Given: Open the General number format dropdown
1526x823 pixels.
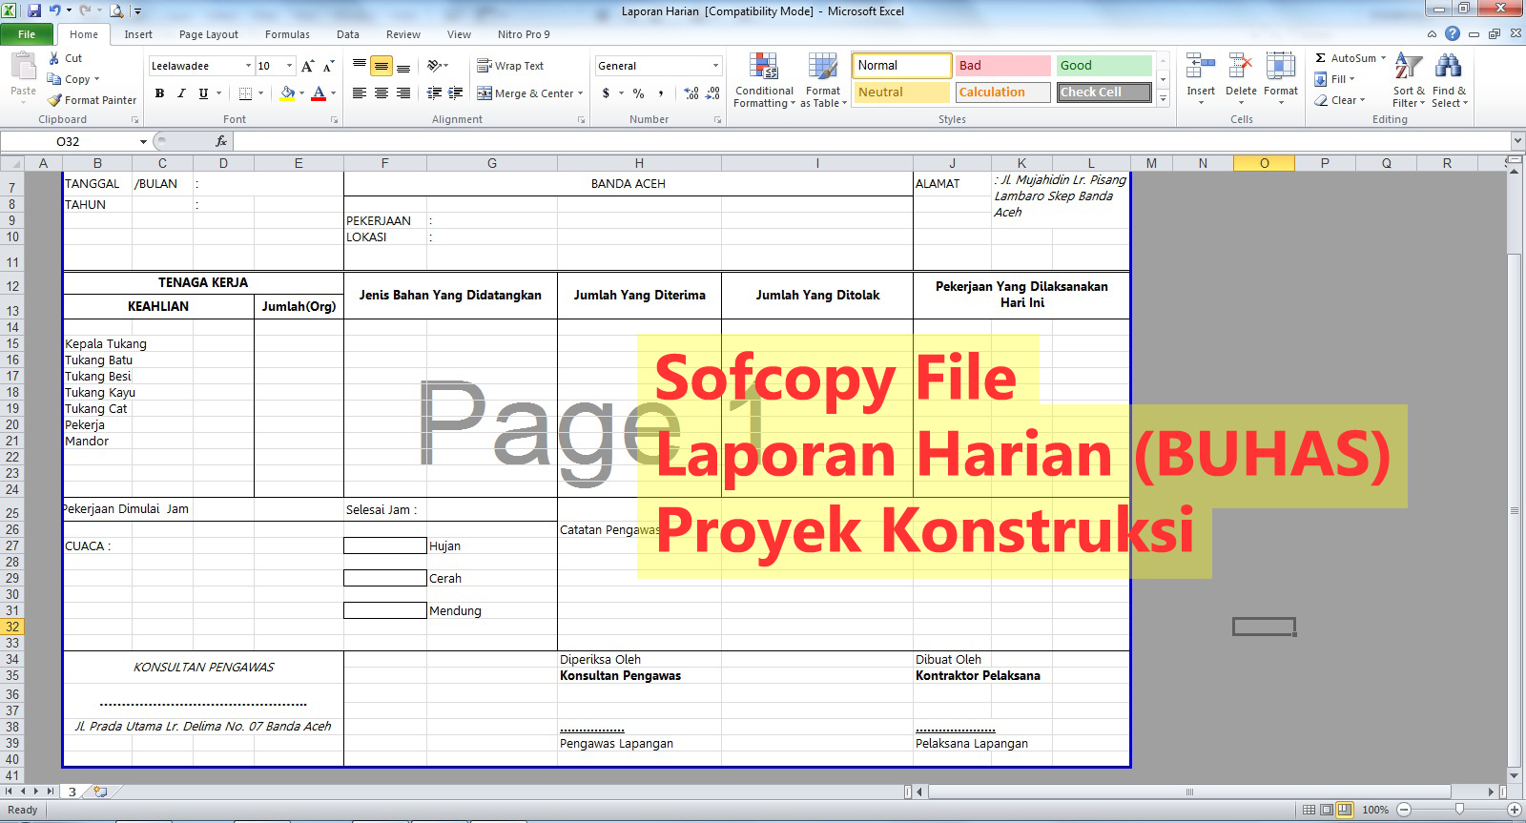Looking at the screenshot, I should 715,66.
